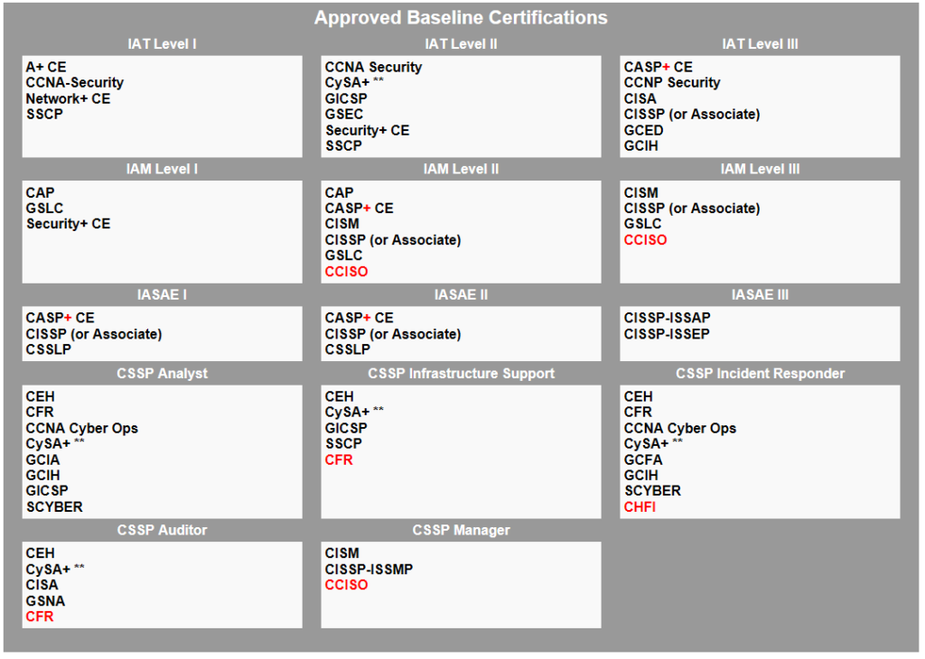This screenshot has width=925, height=659.
Task: Select GSNA under CSSP Auditor
Action: pos(44,600)
